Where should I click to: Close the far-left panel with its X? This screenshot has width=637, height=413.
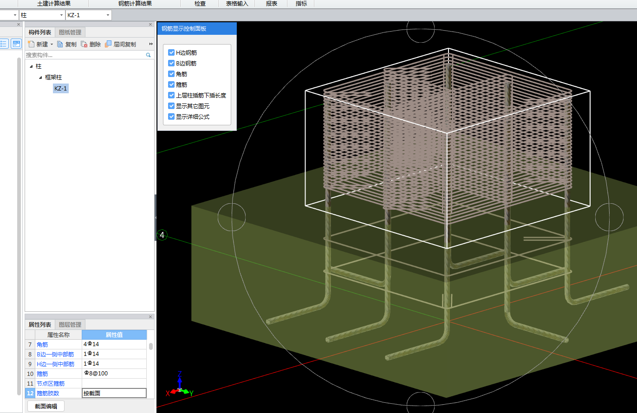click(x=19, y=24)
